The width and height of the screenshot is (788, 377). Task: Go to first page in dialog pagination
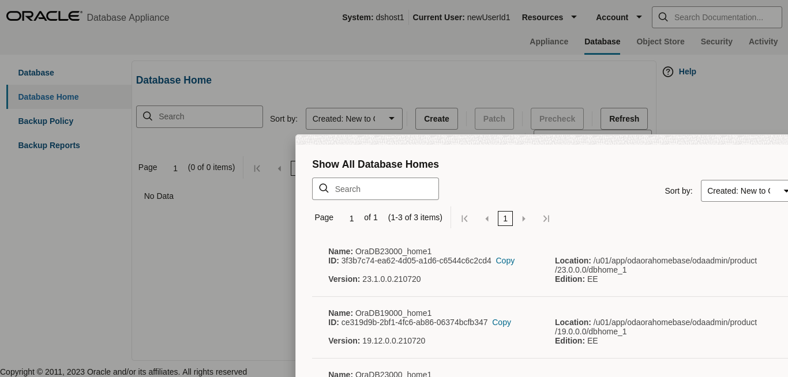click(464, 218)
